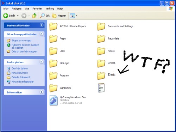The width and height of the screenshot is (176, 132).
Task: Select the AC Web Ultimate Repack folder icon
Action: pyautogui.click(x=53, y=26)
